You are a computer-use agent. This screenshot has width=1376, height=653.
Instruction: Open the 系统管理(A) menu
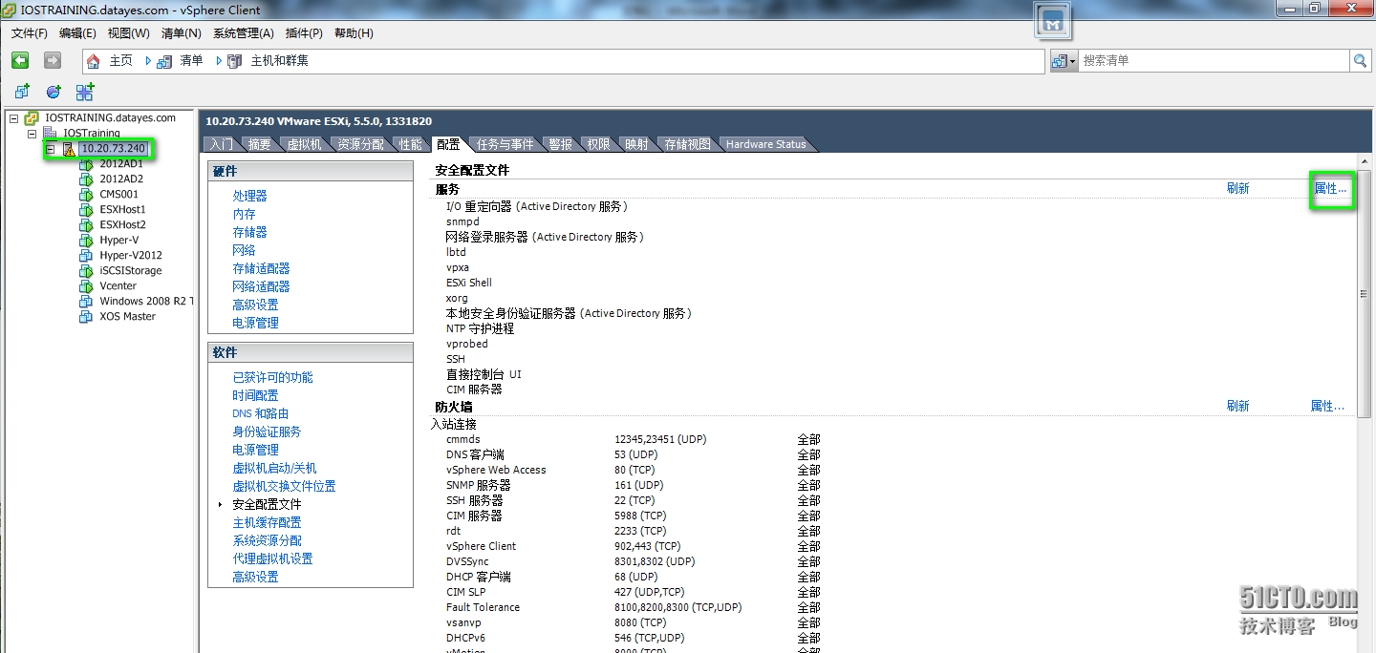coord(243,33)
